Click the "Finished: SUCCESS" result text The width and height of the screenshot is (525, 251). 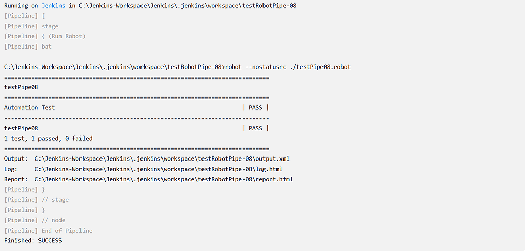(x=33, y=241)
